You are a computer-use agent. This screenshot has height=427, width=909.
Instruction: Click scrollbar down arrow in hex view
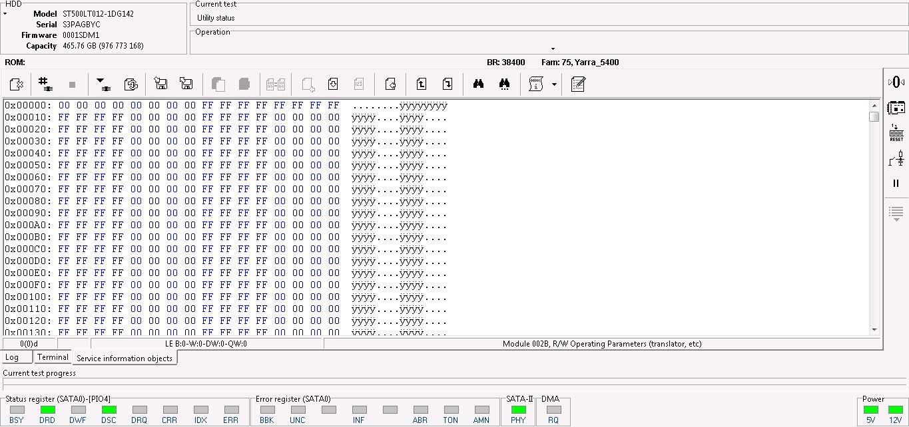(x=874, y=329)
